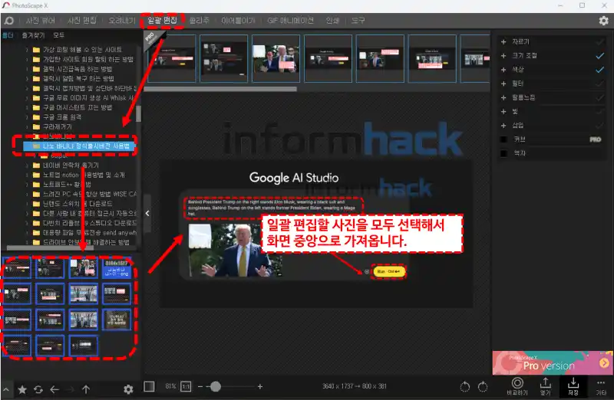Show the 즐겨찾기 favorites list
Viewport: 614px width, 400px height.
(x=33, y=35)
